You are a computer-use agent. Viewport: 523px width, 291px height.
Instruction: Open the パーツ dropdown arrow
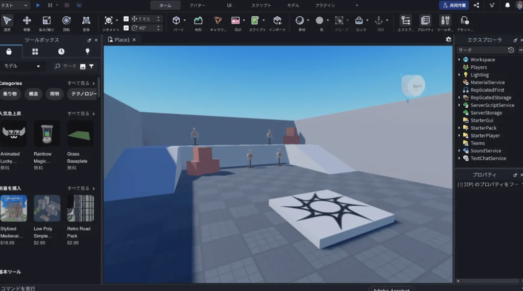(184, 20)
